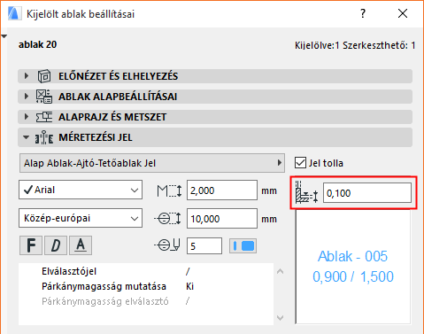Click the Méretezési Jel dimension icon

44,137
